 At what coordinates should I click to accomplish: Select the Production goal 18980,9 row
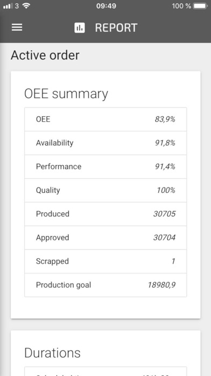tap(105, 285)
